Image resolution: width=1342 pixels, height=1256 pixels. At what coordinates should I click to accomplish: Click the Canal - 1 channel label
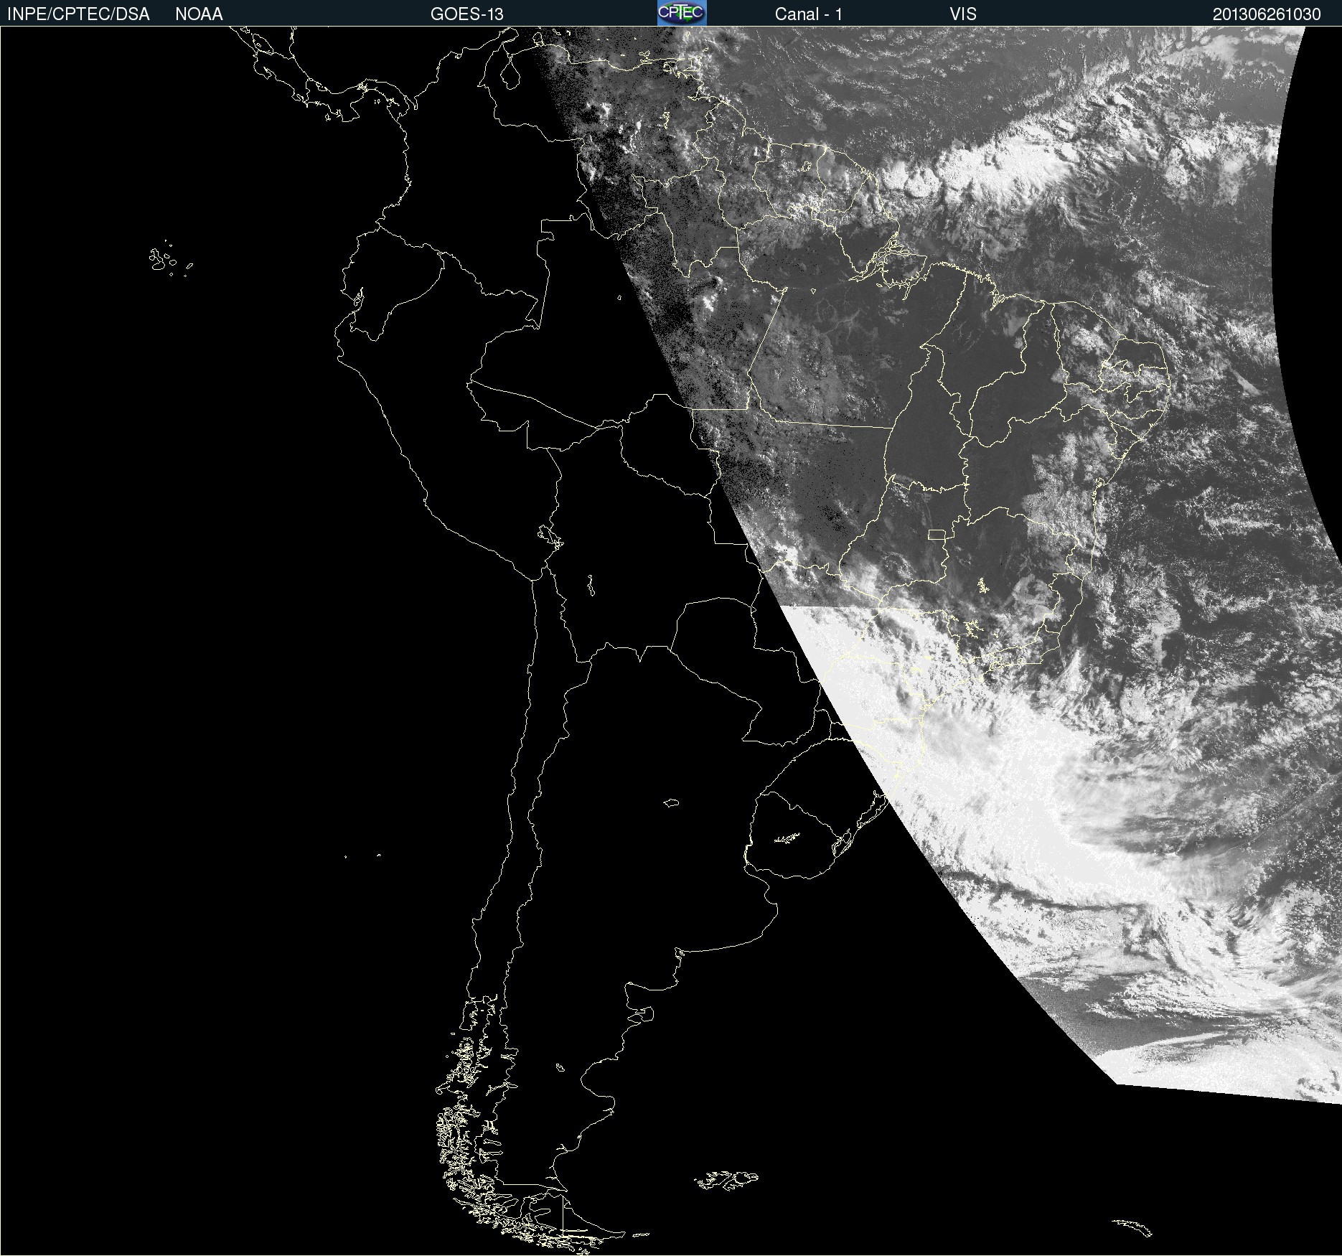(808, 14)
